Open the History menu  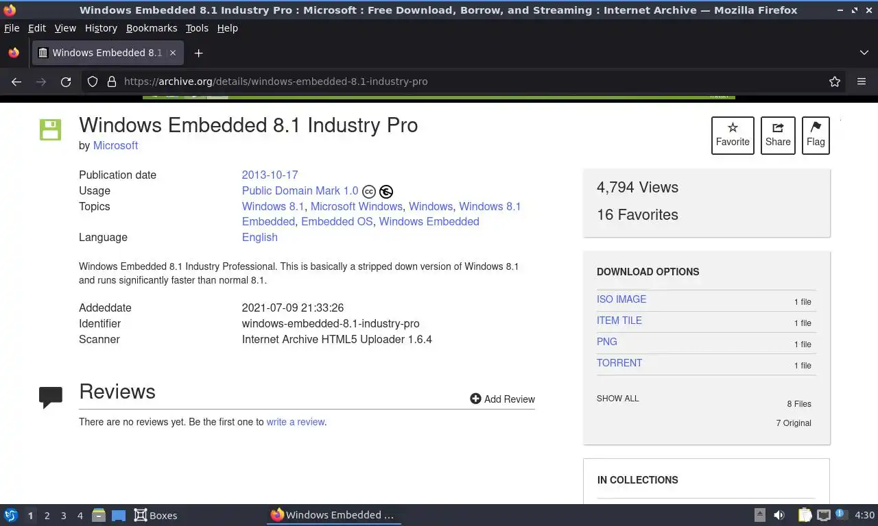(x=101, y=28)
